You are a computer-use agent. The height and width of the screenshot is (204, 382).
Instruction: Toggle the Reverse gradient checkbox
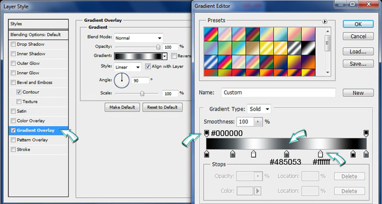point(174,56)
